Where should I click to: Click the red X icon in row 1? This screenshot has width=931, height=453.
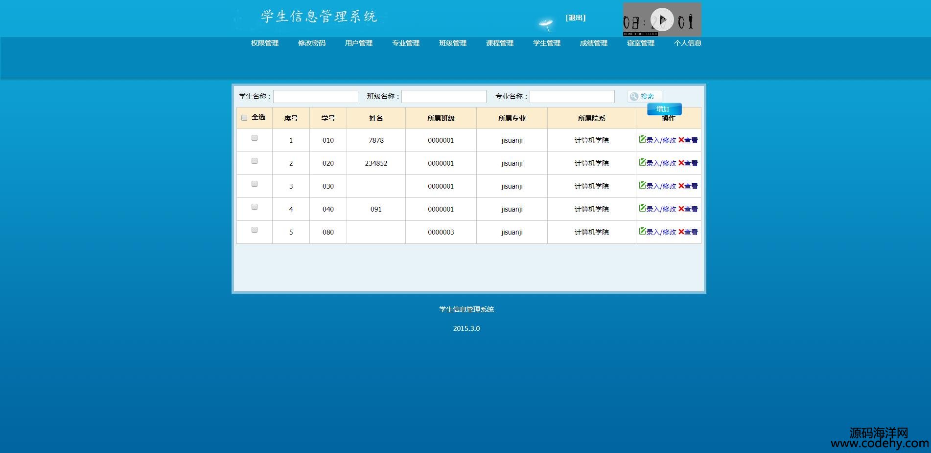pos(681,140)
